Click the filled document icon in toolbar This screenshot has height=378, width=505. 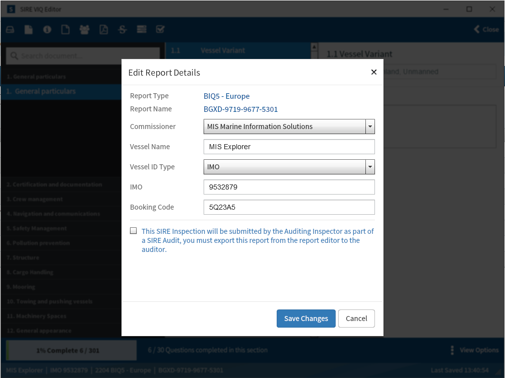(x=29, y=30)
